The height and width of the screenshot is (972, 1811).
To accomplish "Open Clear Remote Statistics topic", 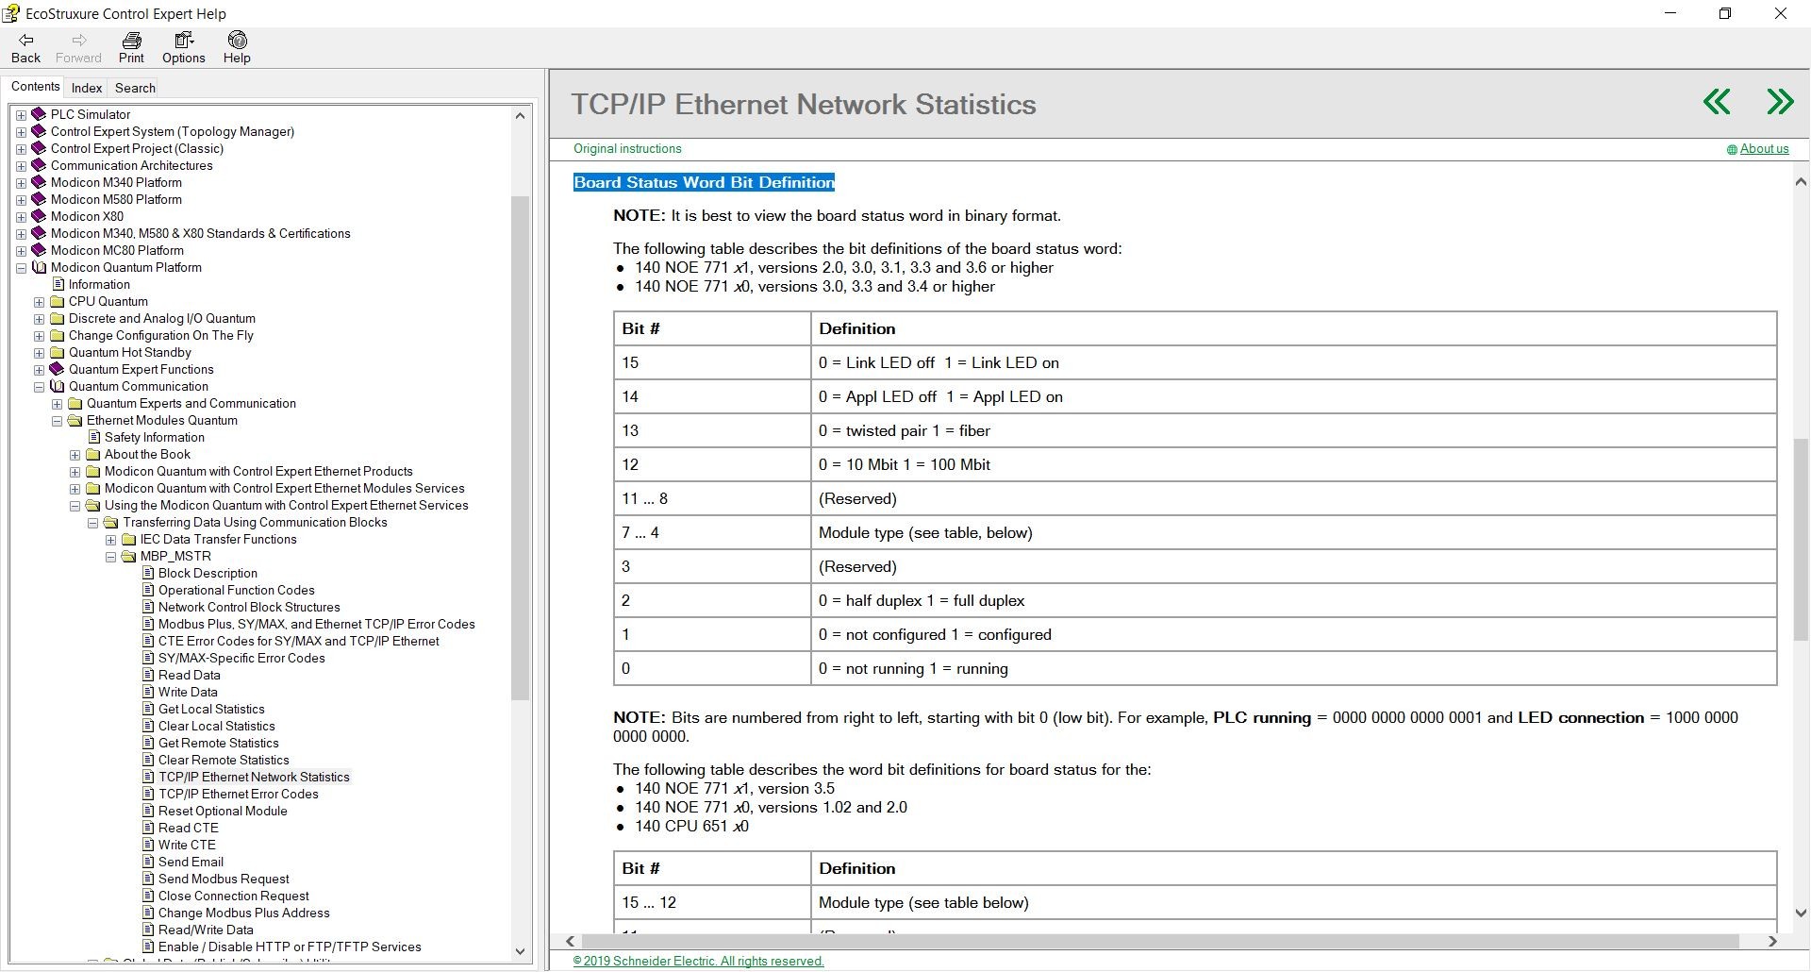I will click(x=224, y=760).
